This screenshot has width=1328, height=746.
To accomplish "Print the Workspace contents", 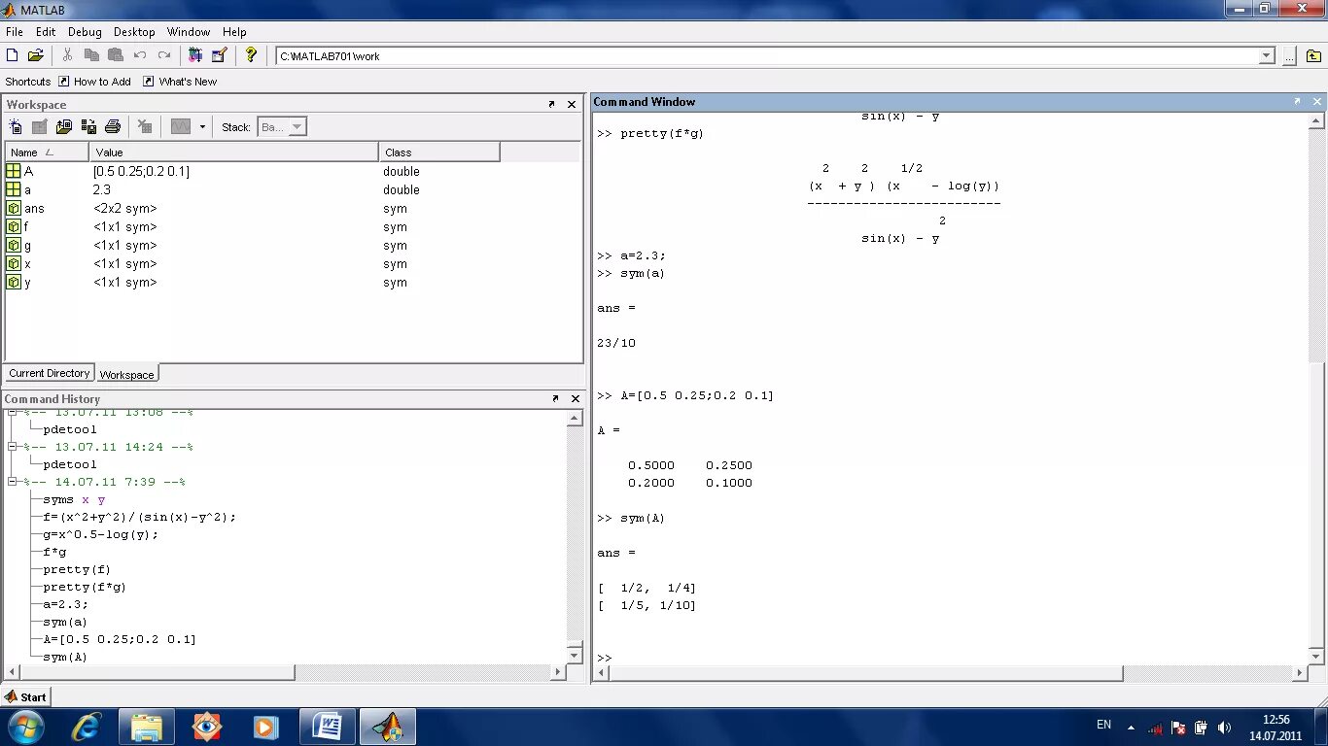I will (113, 126).
